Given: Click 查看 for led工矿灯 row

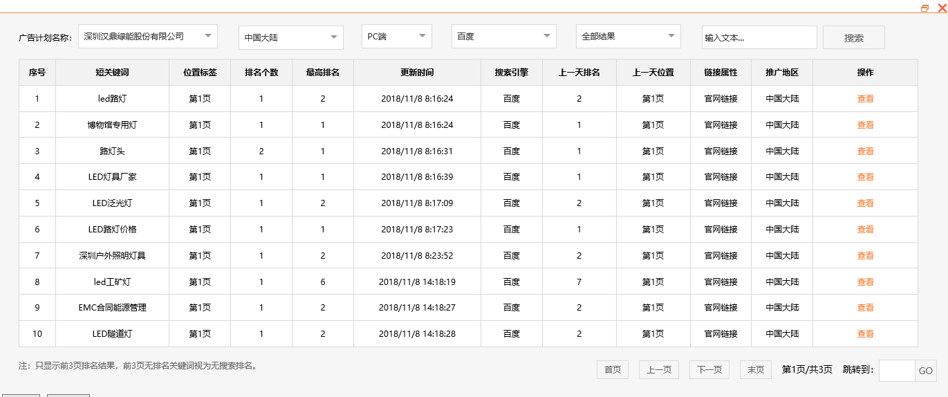Looking at the screenshot, I should point(865,282).
